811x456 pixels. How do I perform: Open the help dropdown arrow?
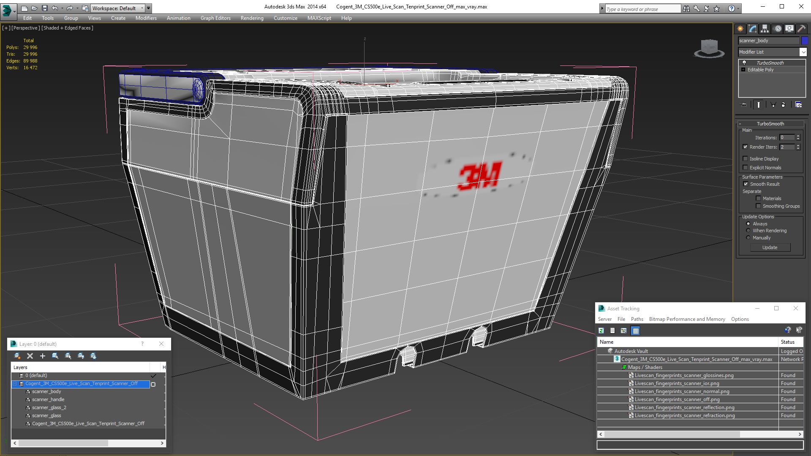click(x=738, y=8)
